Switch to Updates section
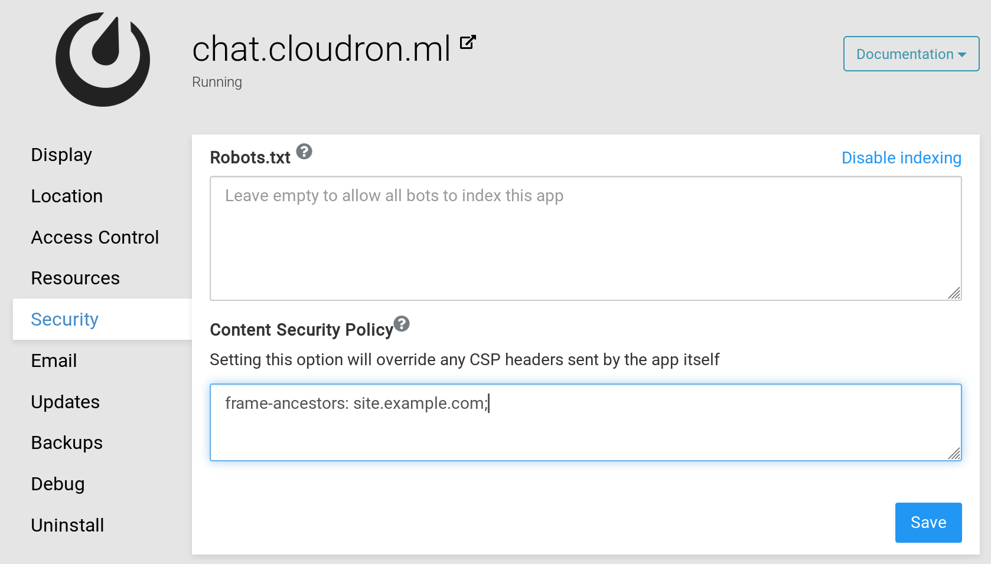 pos(65,402)
